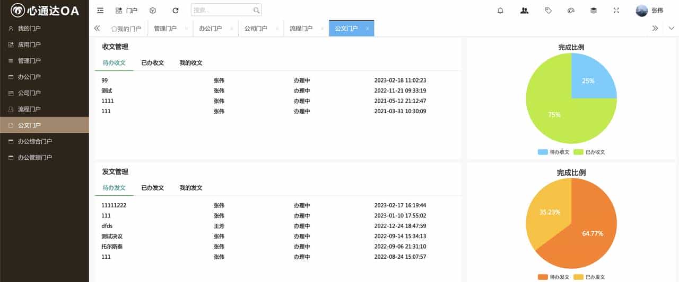Open 我的门户 in the sidebar
This screenshot has height=282, width=679.
pos(45,29)
